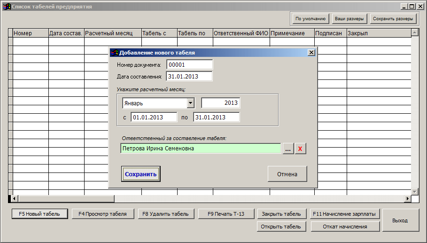Click the Ваши размеры button
427x243 pixels.
tap(349, 19)
